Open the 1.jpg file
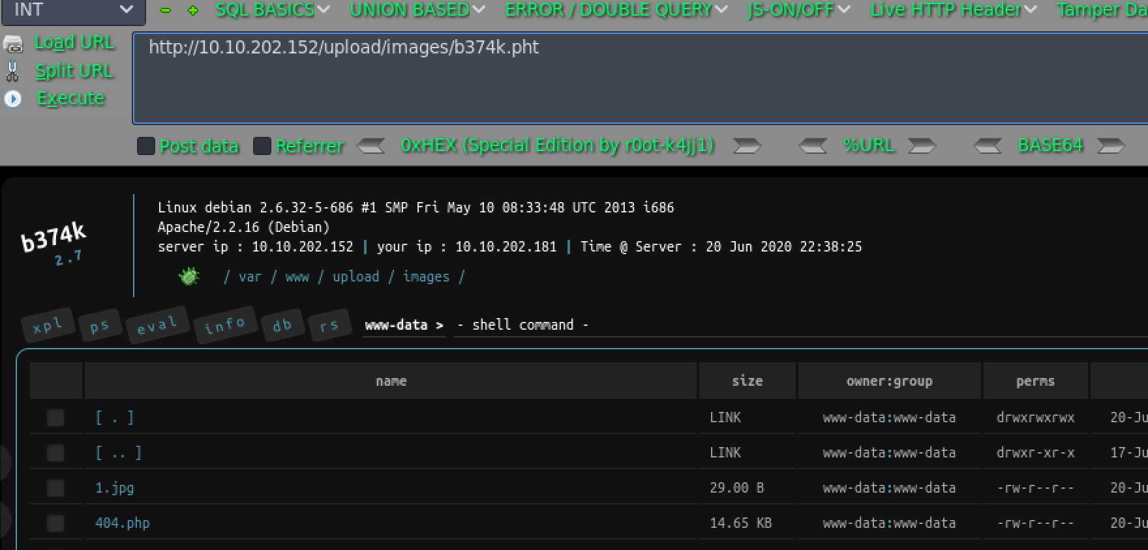1148x550 pixels. pyautogui.click(x=115, y=487)
